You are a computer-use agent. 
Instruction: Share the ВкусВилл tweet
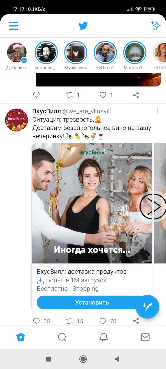pos(136,321)
